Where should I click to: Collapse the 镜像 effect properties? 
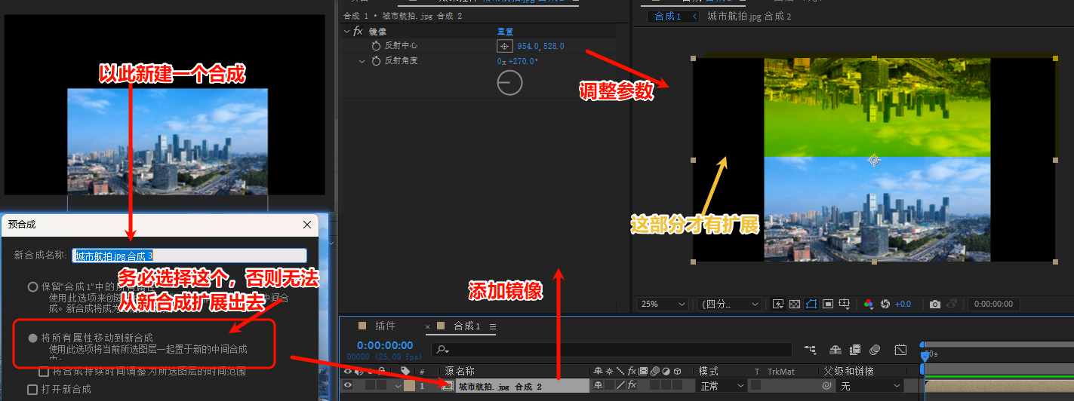click(346, 32)
